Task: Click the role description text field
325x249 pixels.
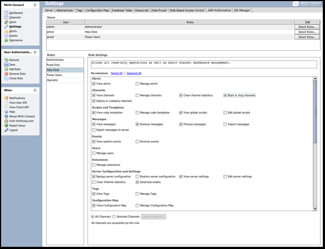Action: point(204,64)
